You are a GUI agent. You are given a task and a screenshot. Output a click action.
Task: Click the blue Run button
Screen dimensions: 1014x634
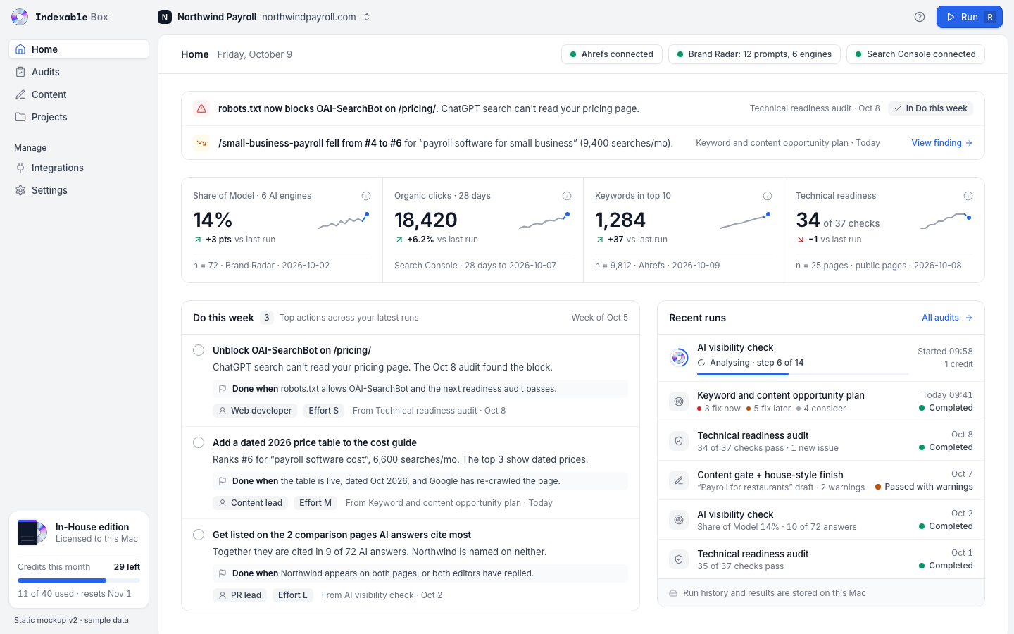(969, 17)
